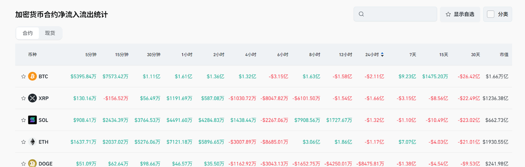Image resolution: width=525 pixels, height=167 pixels.
Task: Mark ETH as favorite using star
Action: point(23,142)
